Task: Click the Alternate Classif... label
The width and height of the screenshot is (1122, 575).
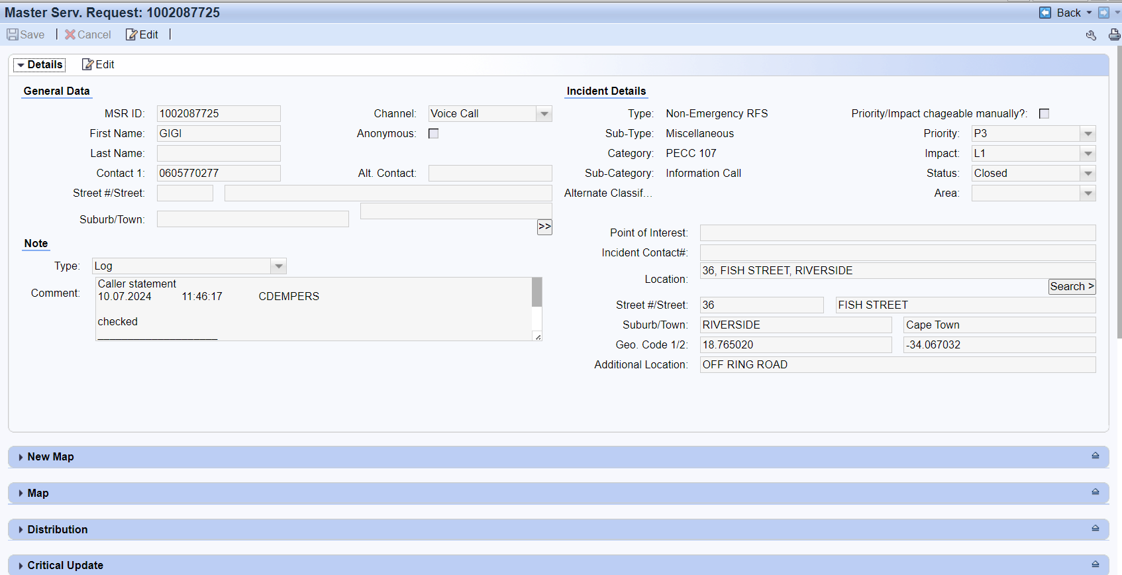Action: pos(608,193)
